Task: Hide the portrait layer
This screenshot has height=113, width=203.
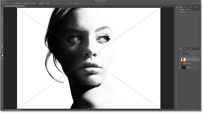Action: 180,60
